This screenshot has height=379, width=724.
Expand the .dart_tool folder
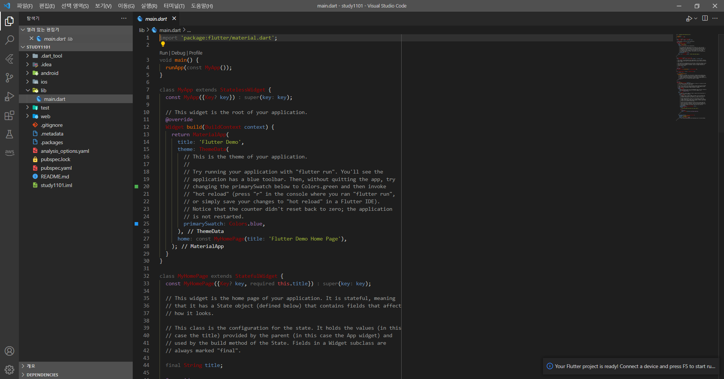27,56
